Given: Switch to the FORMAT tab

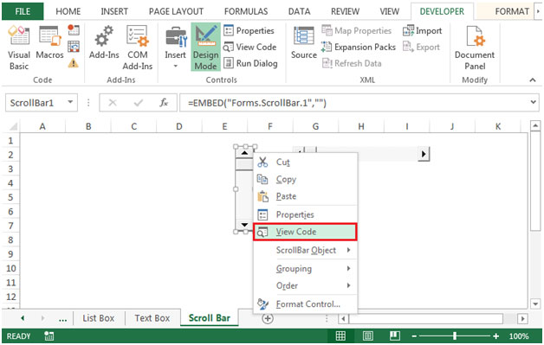Looking at the screenshot, I should pyautogui.click(x=512, y=11).
